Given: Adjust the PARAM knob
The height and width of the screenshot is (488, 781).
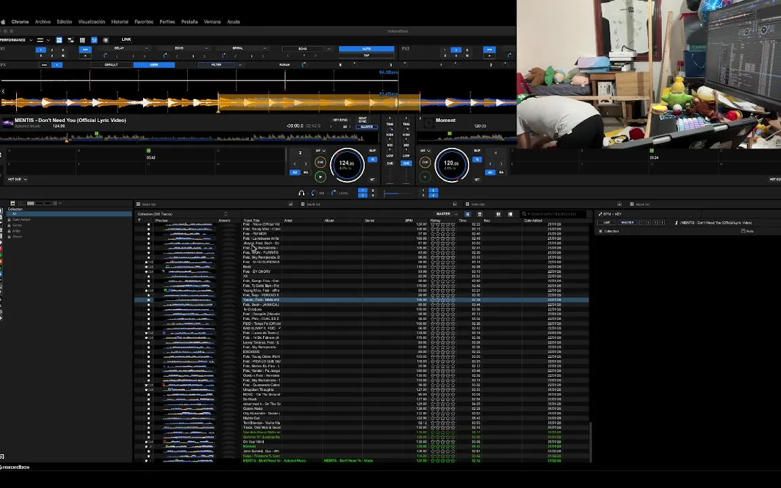Looking at the screenshot, I should click(304, 65).
